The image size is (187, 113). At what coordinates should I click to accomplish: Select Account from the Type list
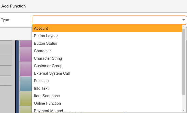107,28
